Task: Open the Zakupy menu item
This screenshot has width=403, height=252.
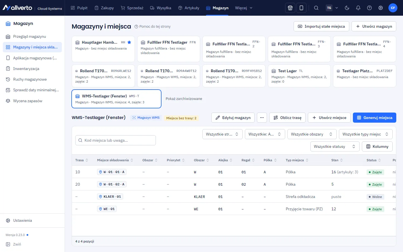Action: pos(104,8)
